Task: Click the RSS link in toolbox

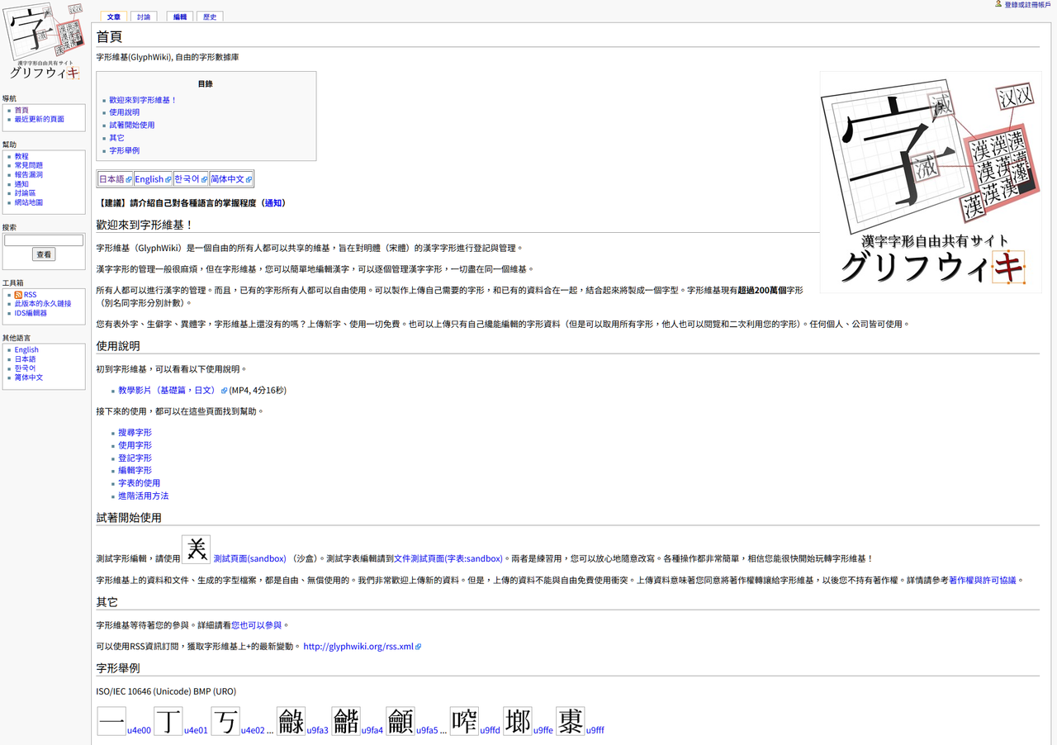Action: pos(30,295)
